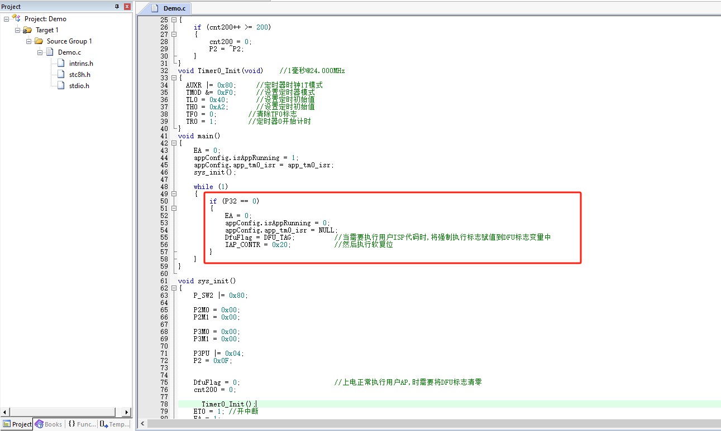Screen dimensions: 721x431
Task: Select stc8h.h header file
Action: tap(79, 75)
